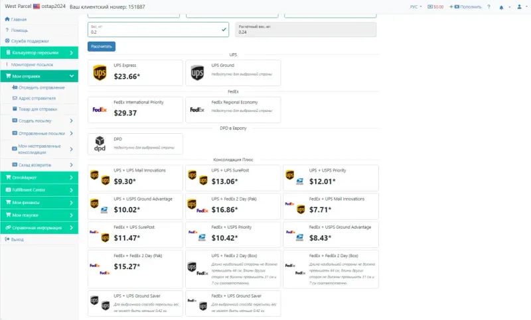Click the calculator icon in the sidebar
Screen dimensions: 531x320
(8, 52)
